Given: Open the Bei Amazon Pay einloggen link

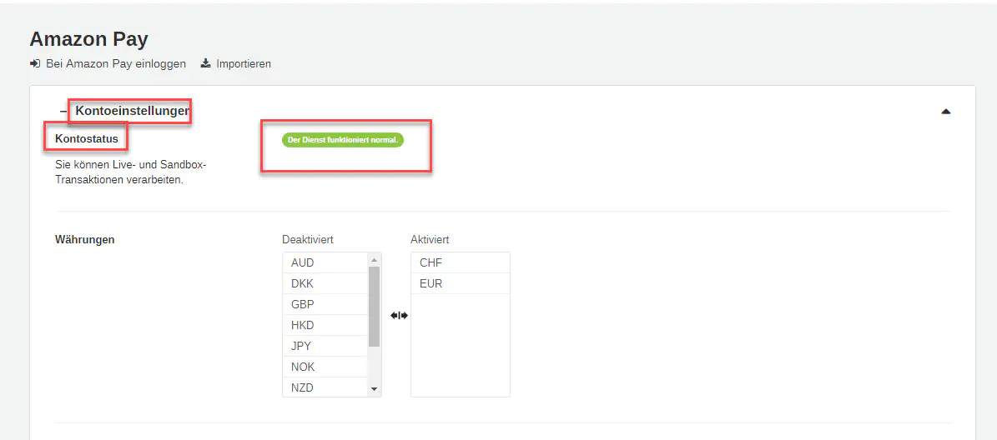Looking at the screenshot, I should point(115,63).
